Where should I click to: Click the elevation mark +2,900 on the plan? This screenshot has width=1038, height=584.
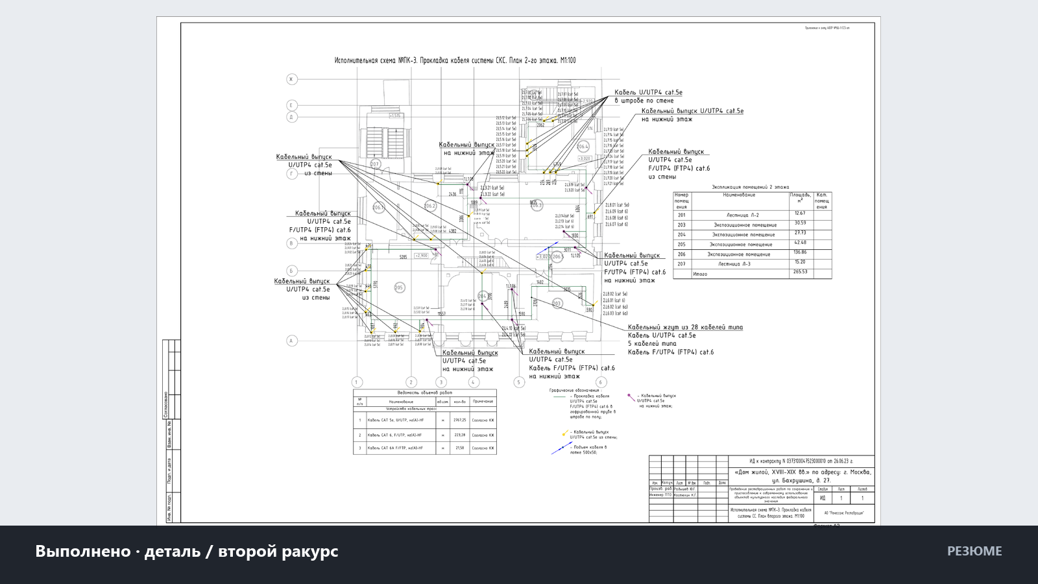pos(422,256)
